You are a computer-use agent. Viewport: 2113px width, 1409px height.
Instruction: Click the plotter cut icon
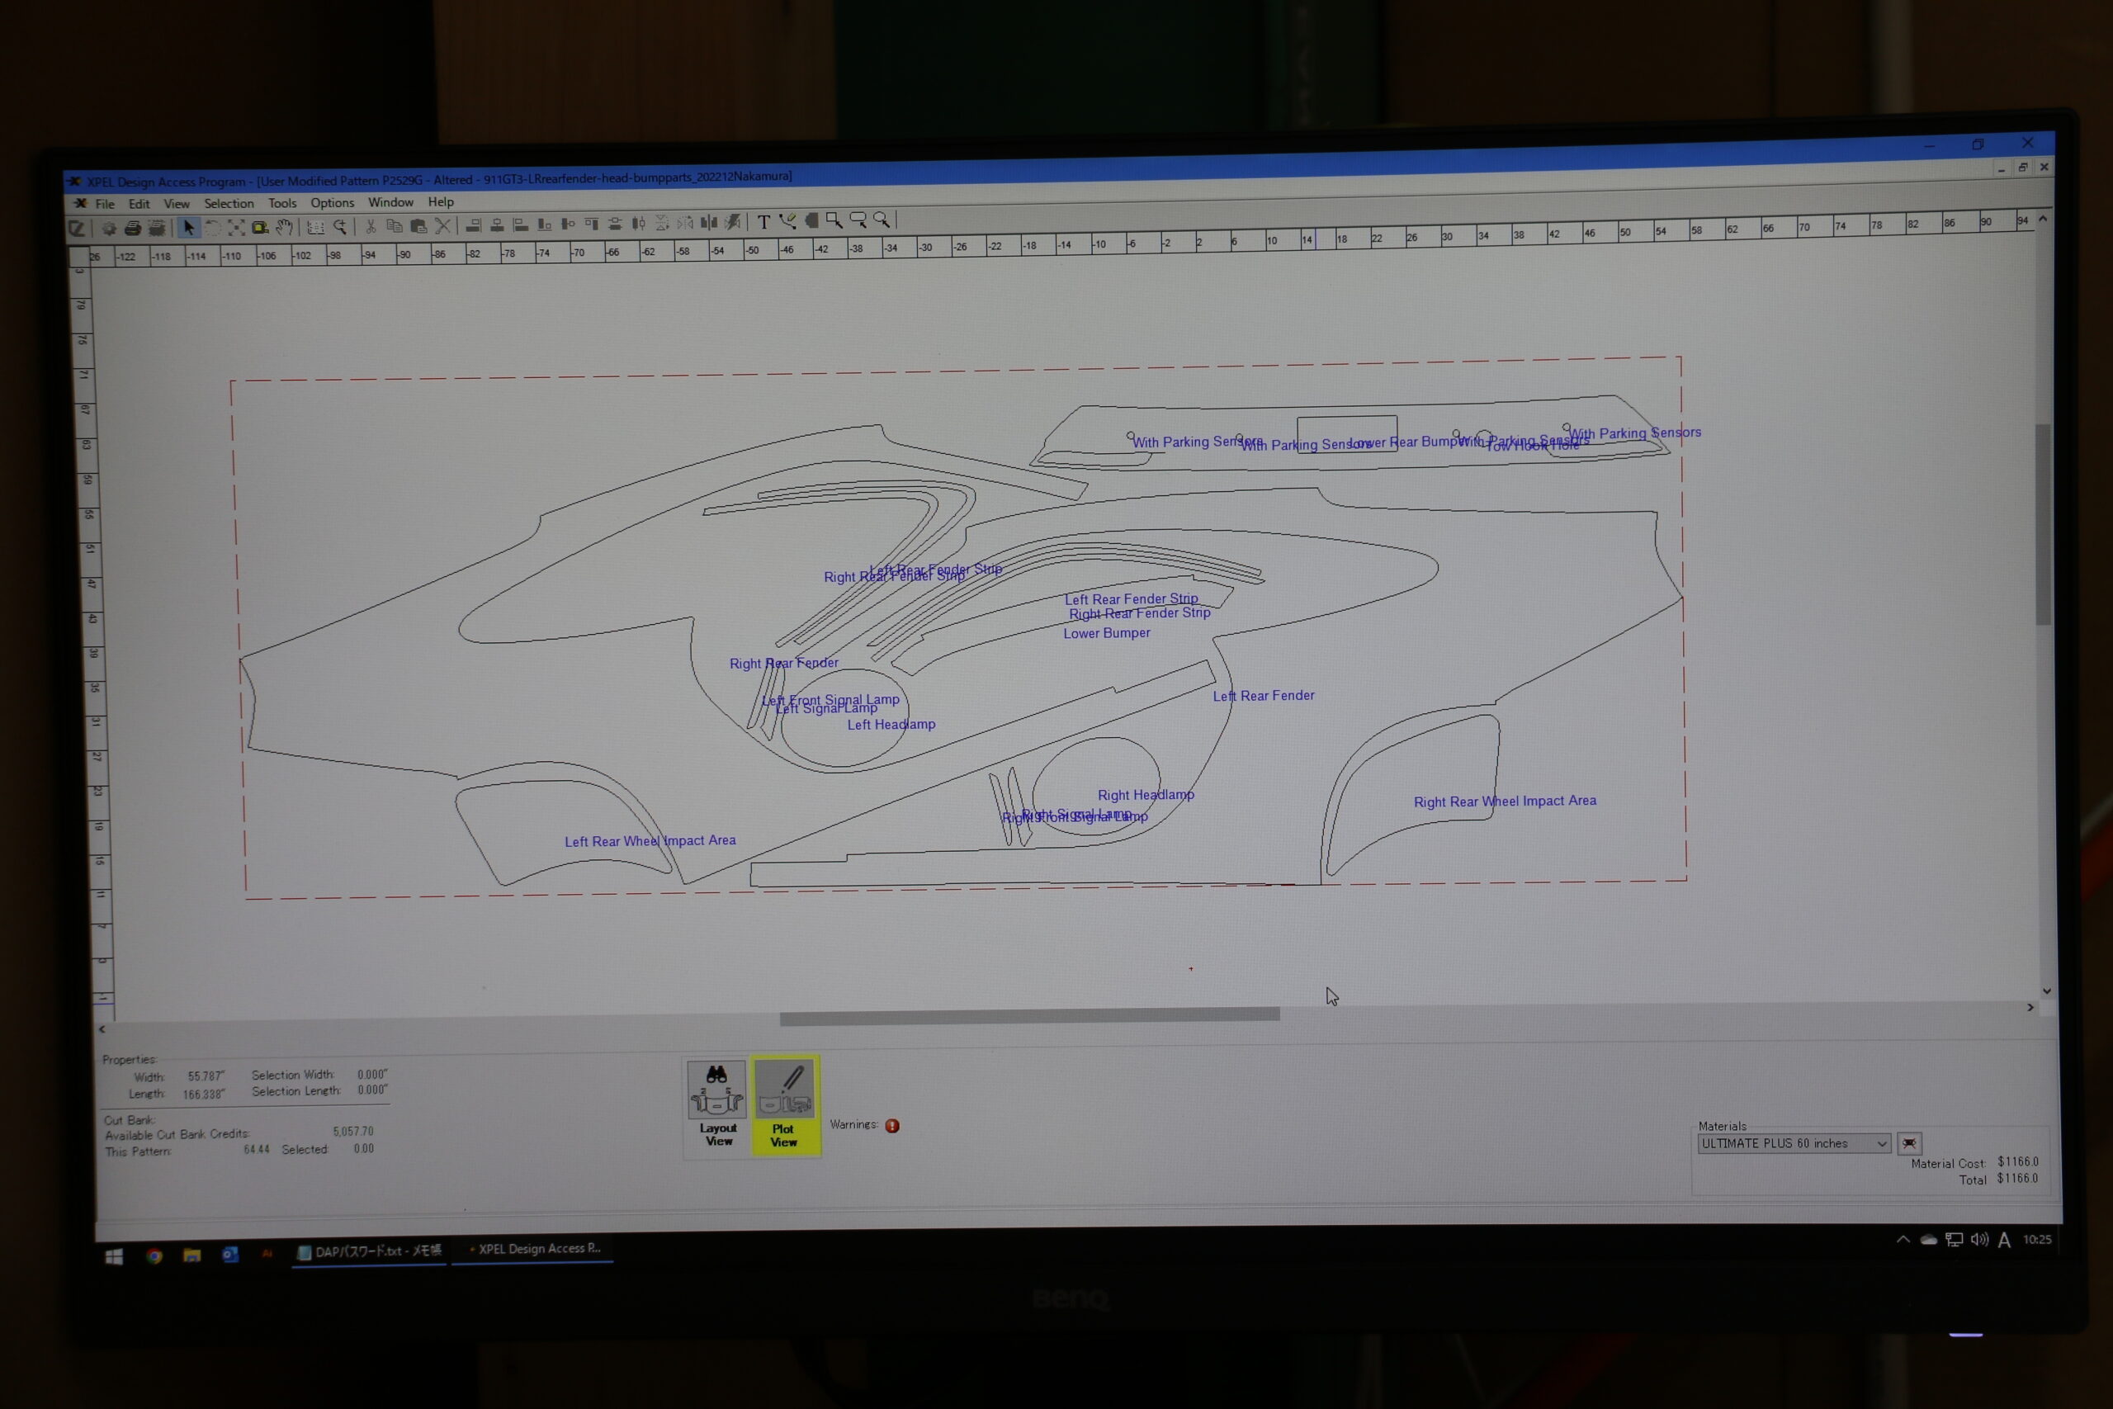click(156, 229)
